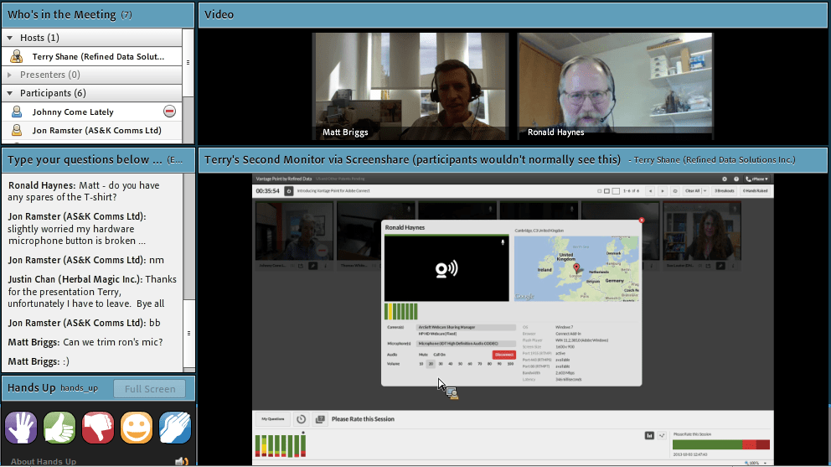Click the host icon beside Terry Shane
Viewport: 831px width, 467px height.
tap(17, 56)
